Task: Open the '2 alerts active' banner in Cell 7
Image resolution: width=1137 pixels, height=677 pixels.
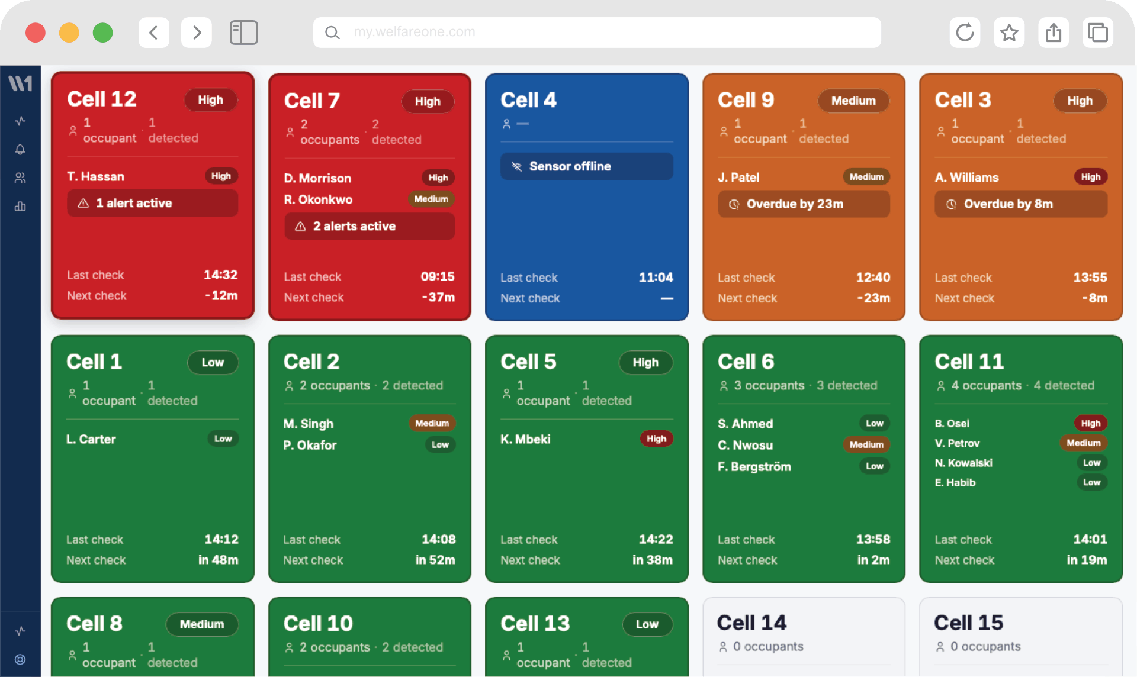Action: click(370, 227)
